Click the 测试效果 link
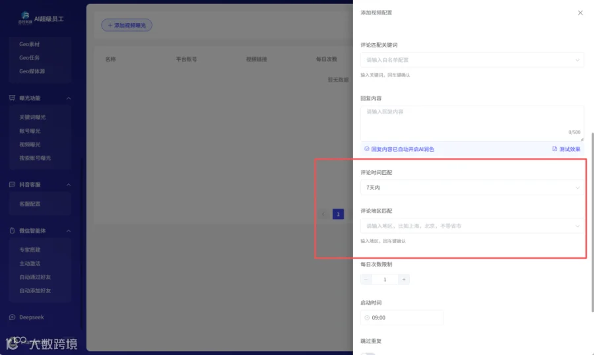This screenshot has width=594, height=355. click(x=570, y=149)
